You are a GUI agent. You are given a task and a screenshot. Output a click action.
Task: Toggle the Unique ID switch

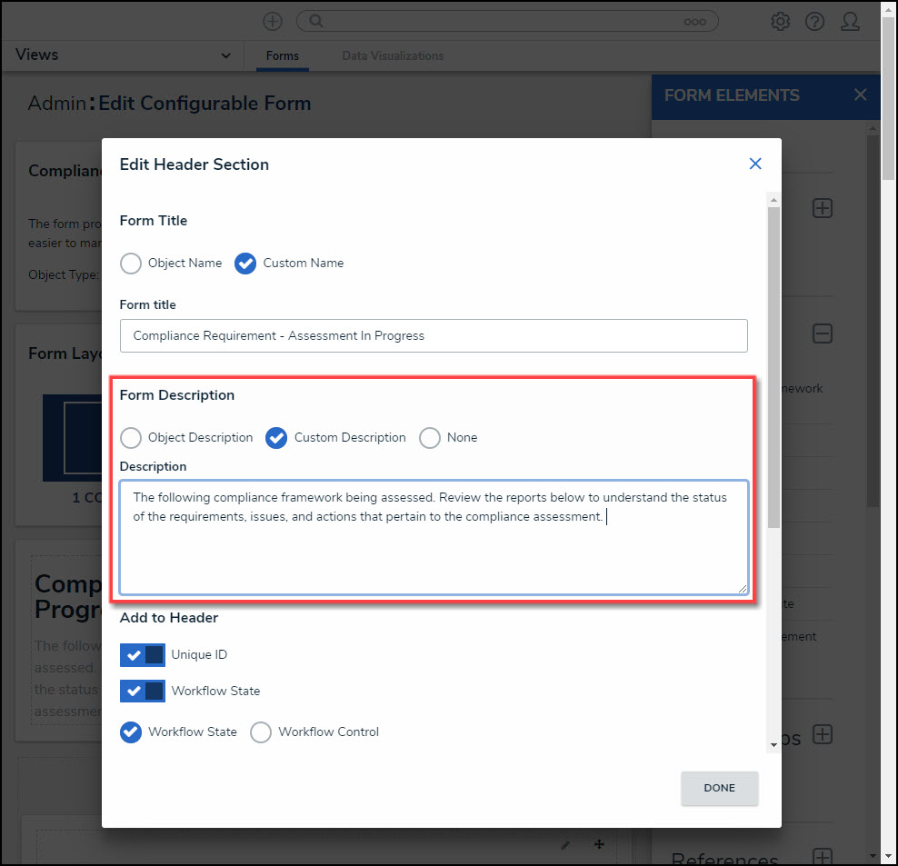click(x=143, y=654)
